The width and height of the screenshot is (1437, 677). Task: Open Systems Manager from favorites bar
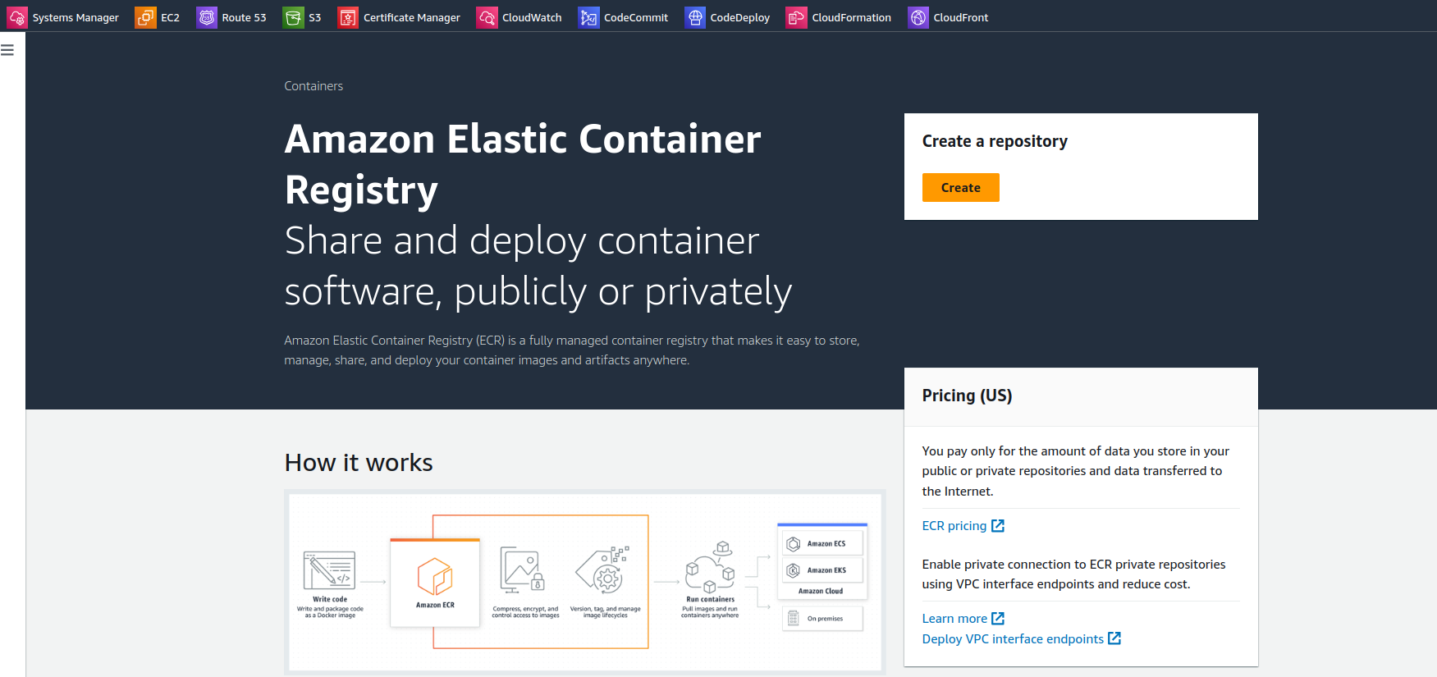click(x=76, y=17)
